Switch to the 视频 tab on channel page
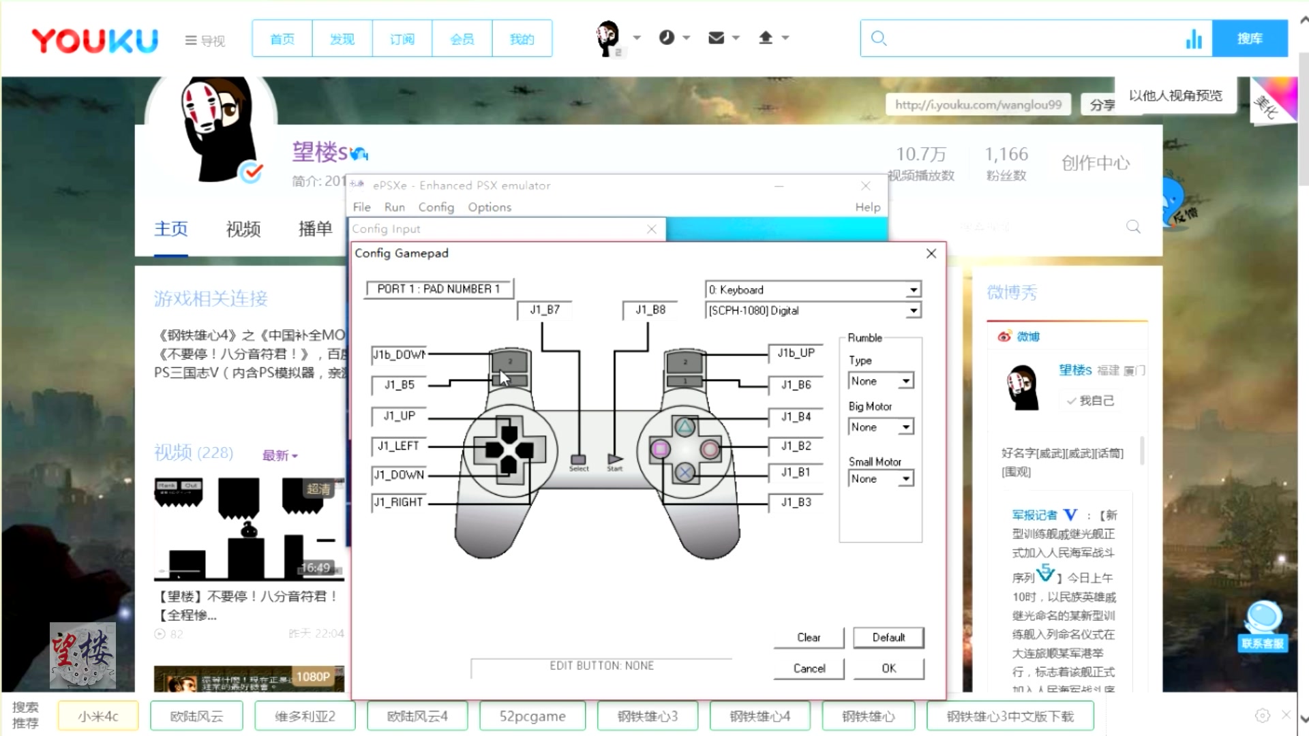The image size is (1309, 736). (x=243, y=229)
